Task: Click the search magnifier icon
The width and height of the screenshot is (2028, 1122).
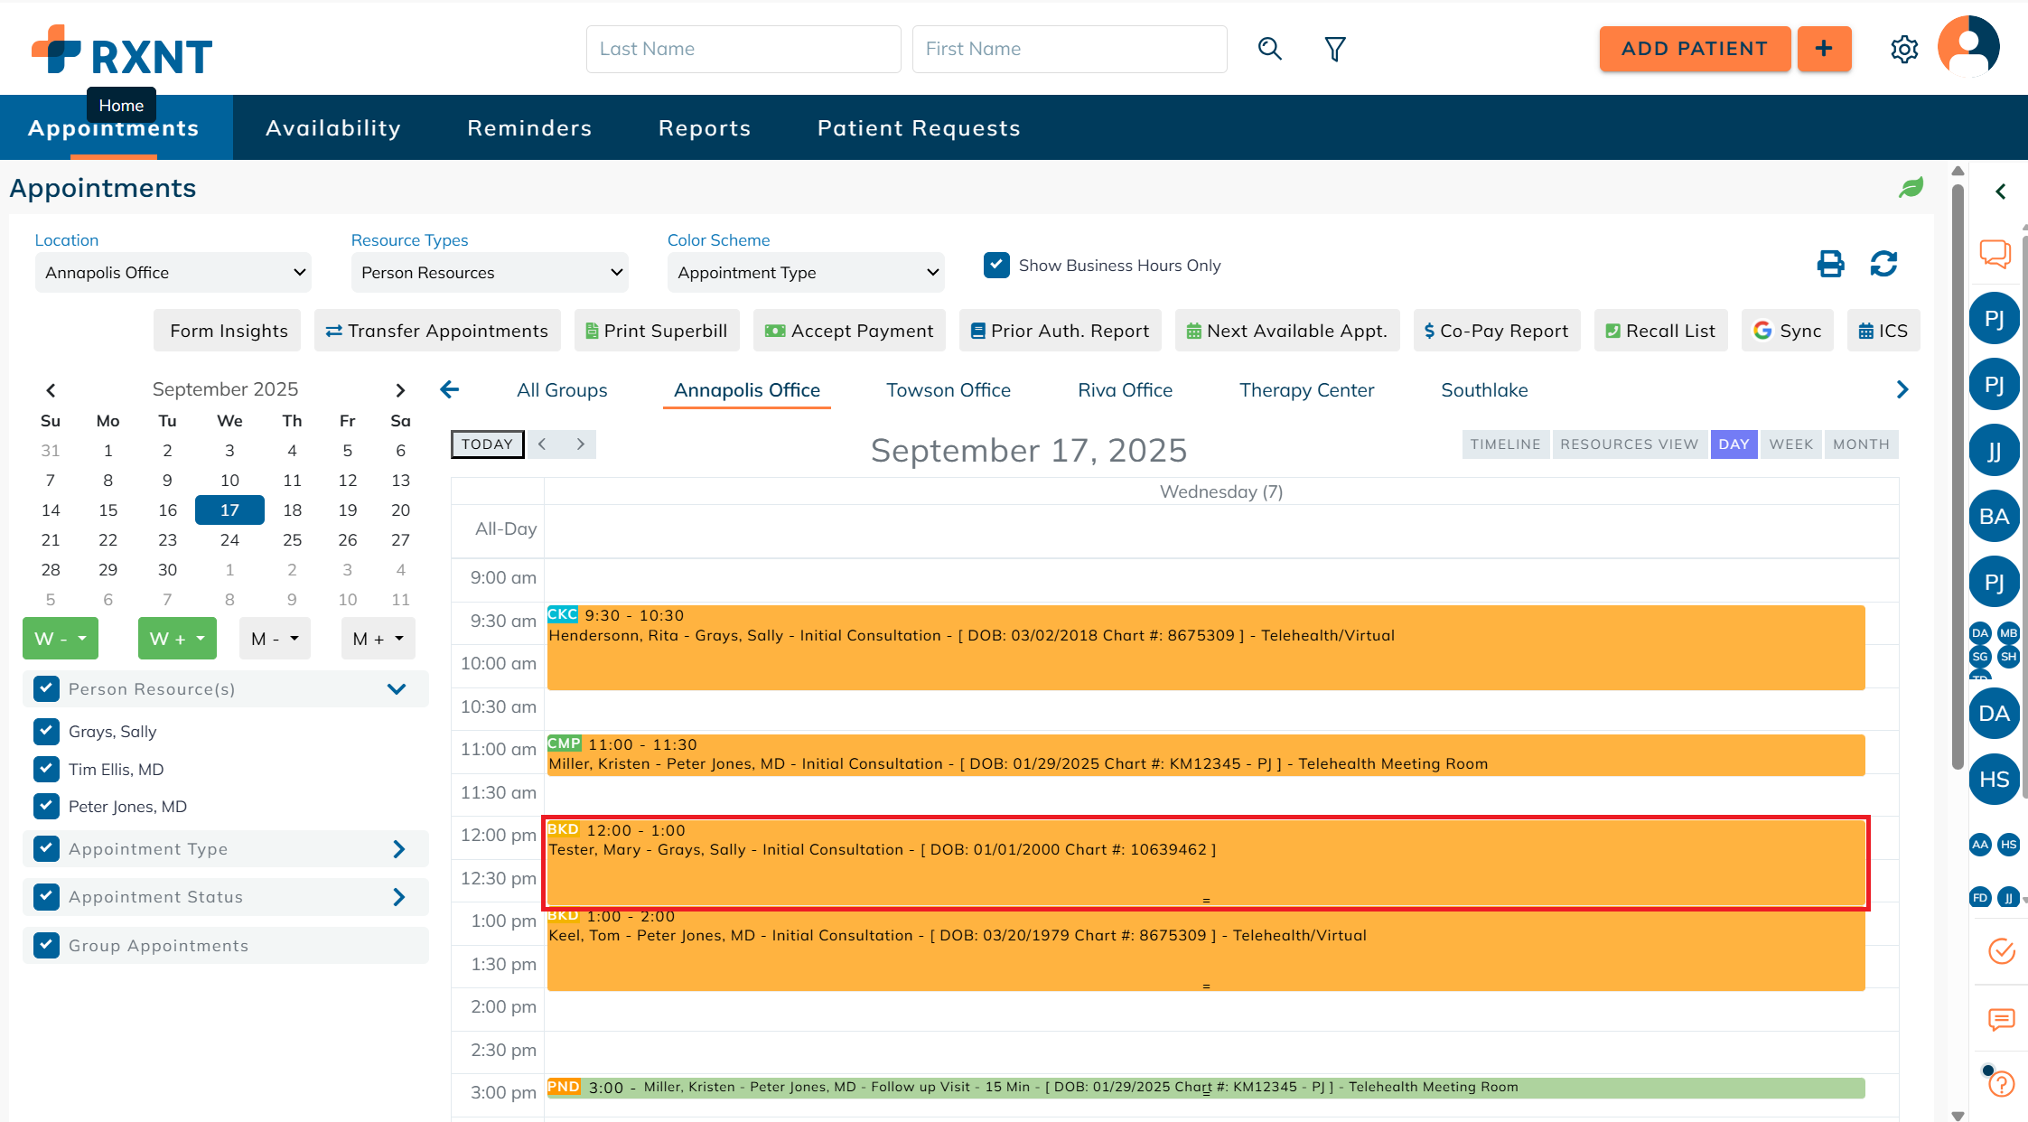Action: point(1269,49)
